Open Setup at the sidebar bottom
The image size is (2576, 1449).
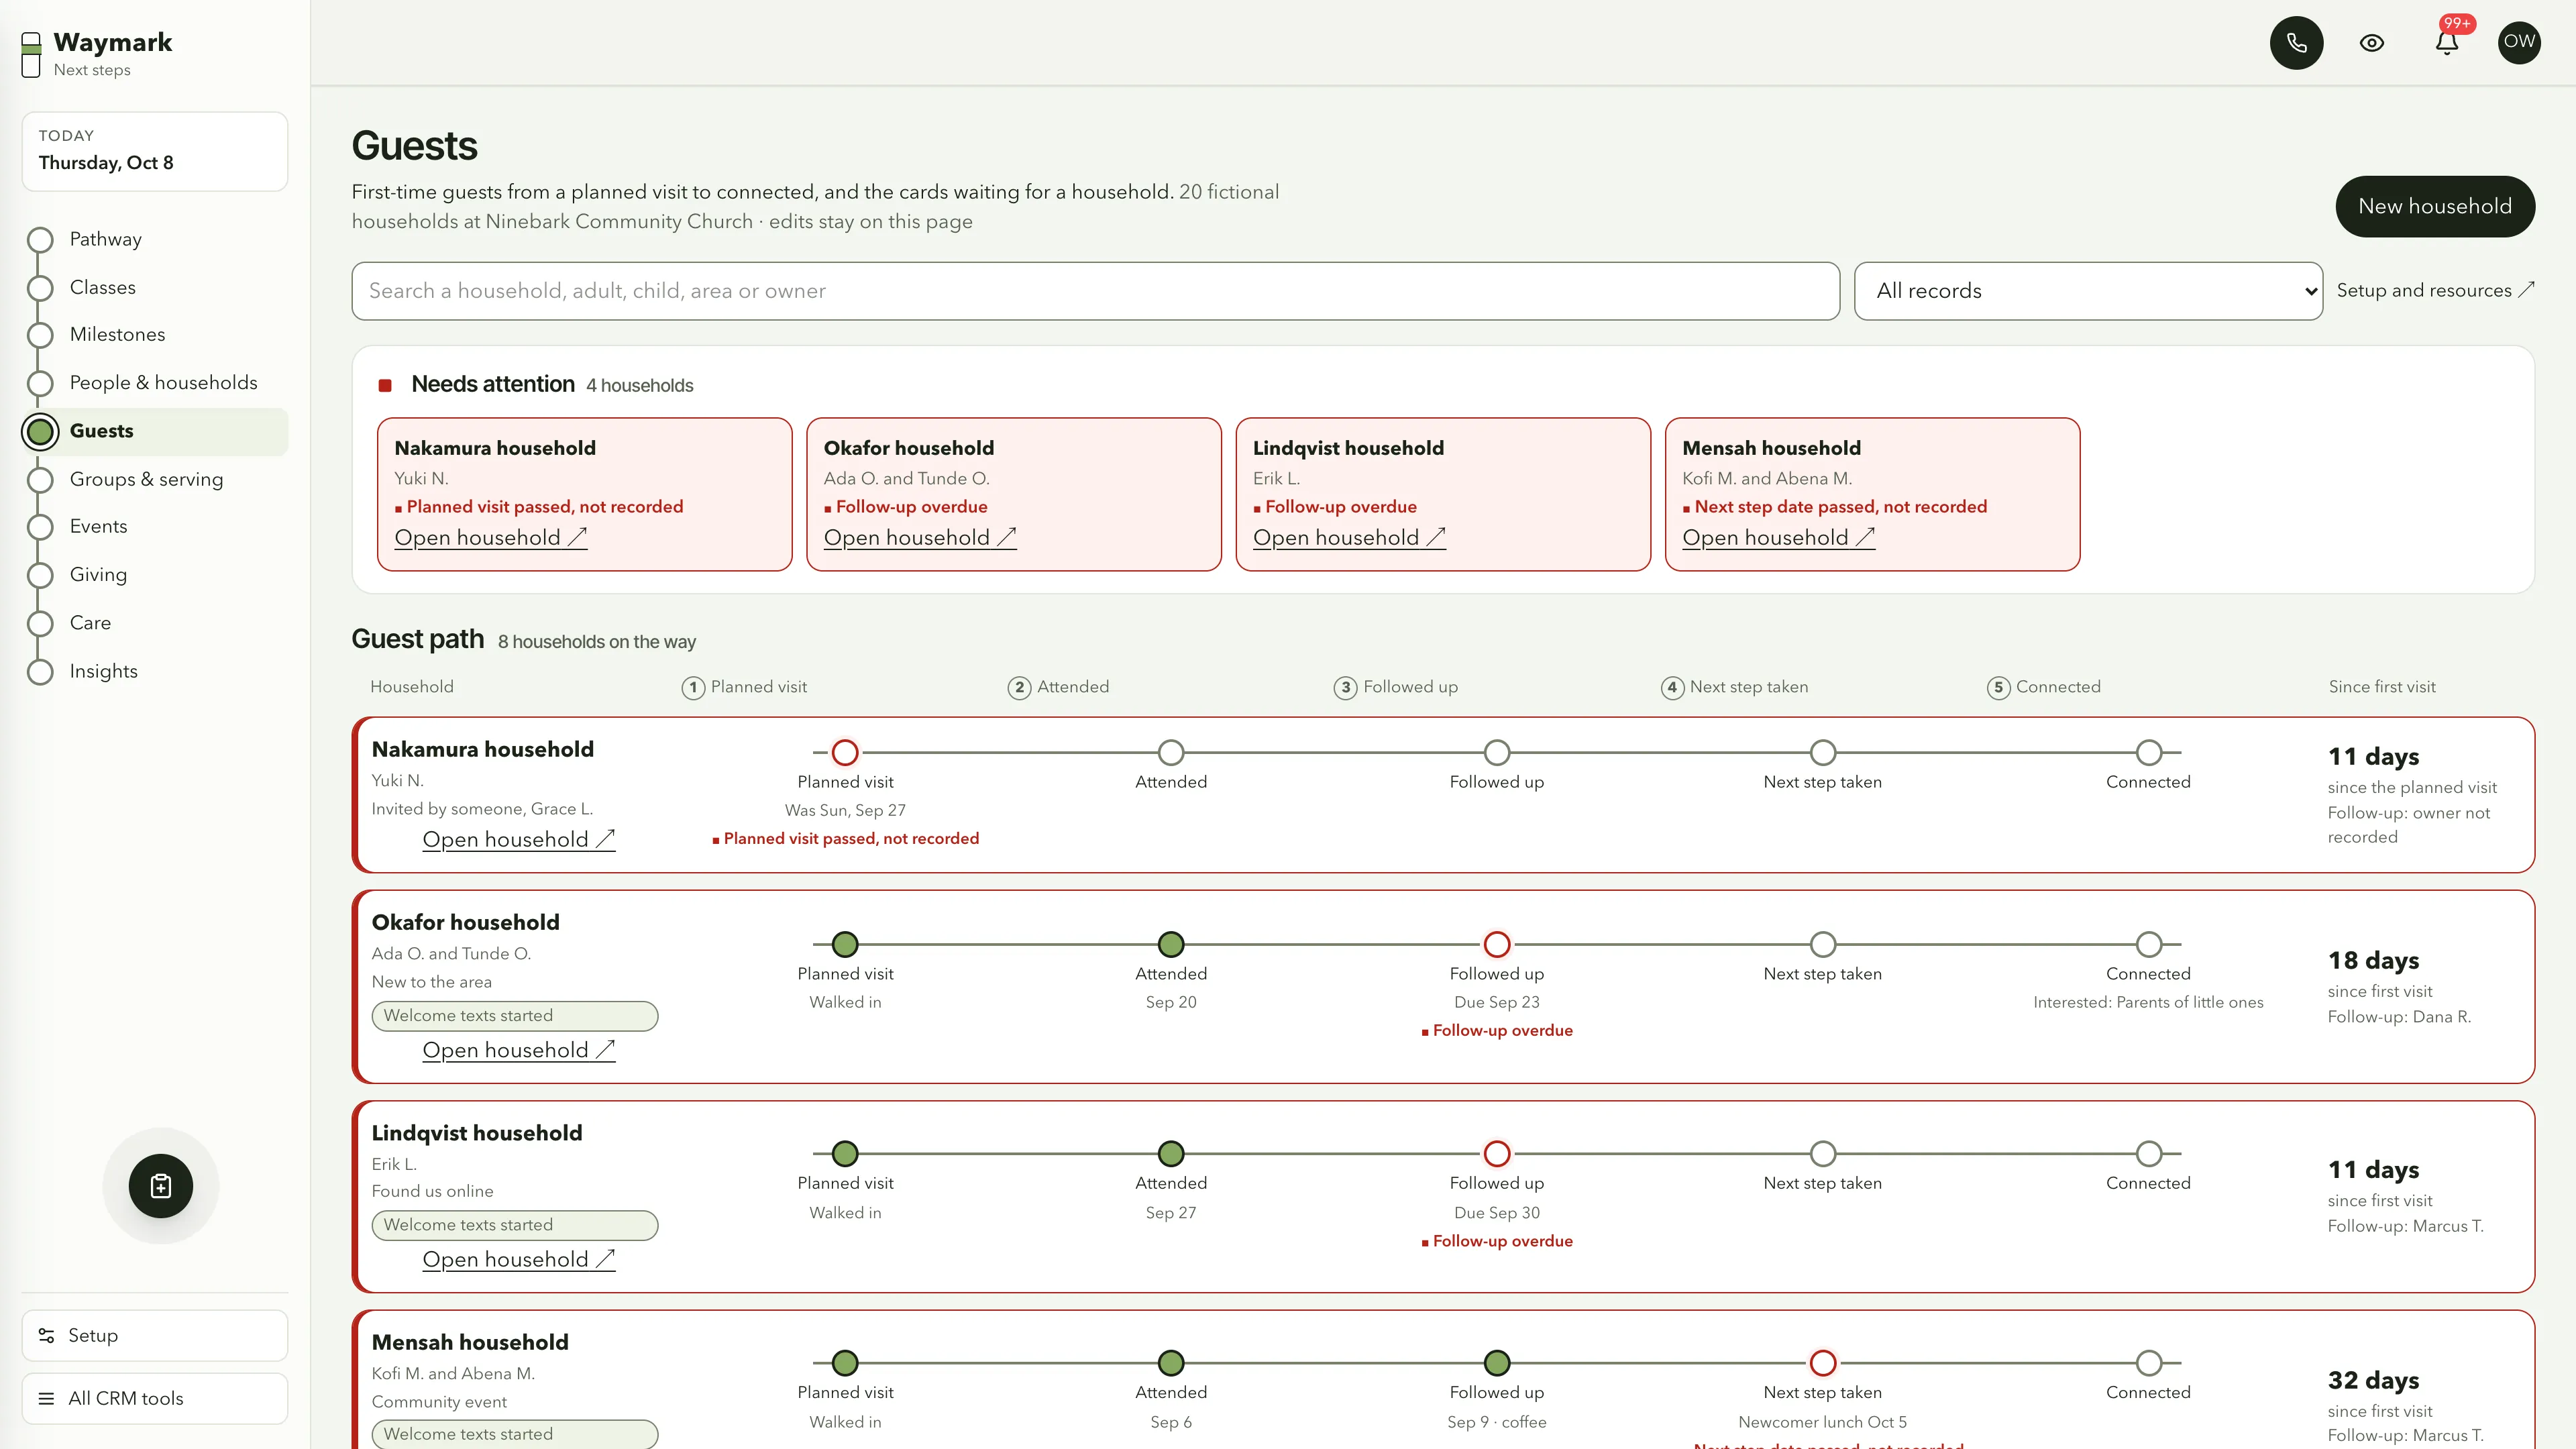[x=155, y=1335]
